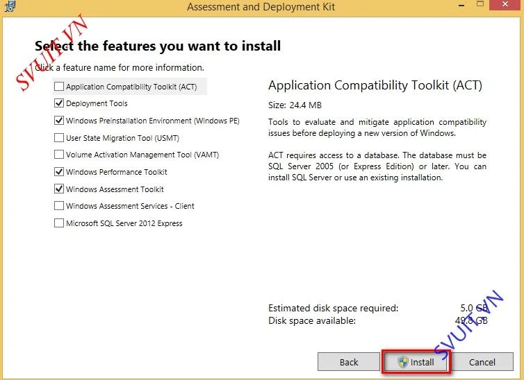The height and width of the screenshot is (380, 524).
Task: Start installation with the Install button
Action: tap(416, 362)
